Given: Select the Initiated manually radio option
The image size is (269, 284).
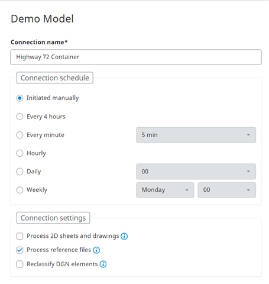Looking at the screenshot, I should 20,98.
